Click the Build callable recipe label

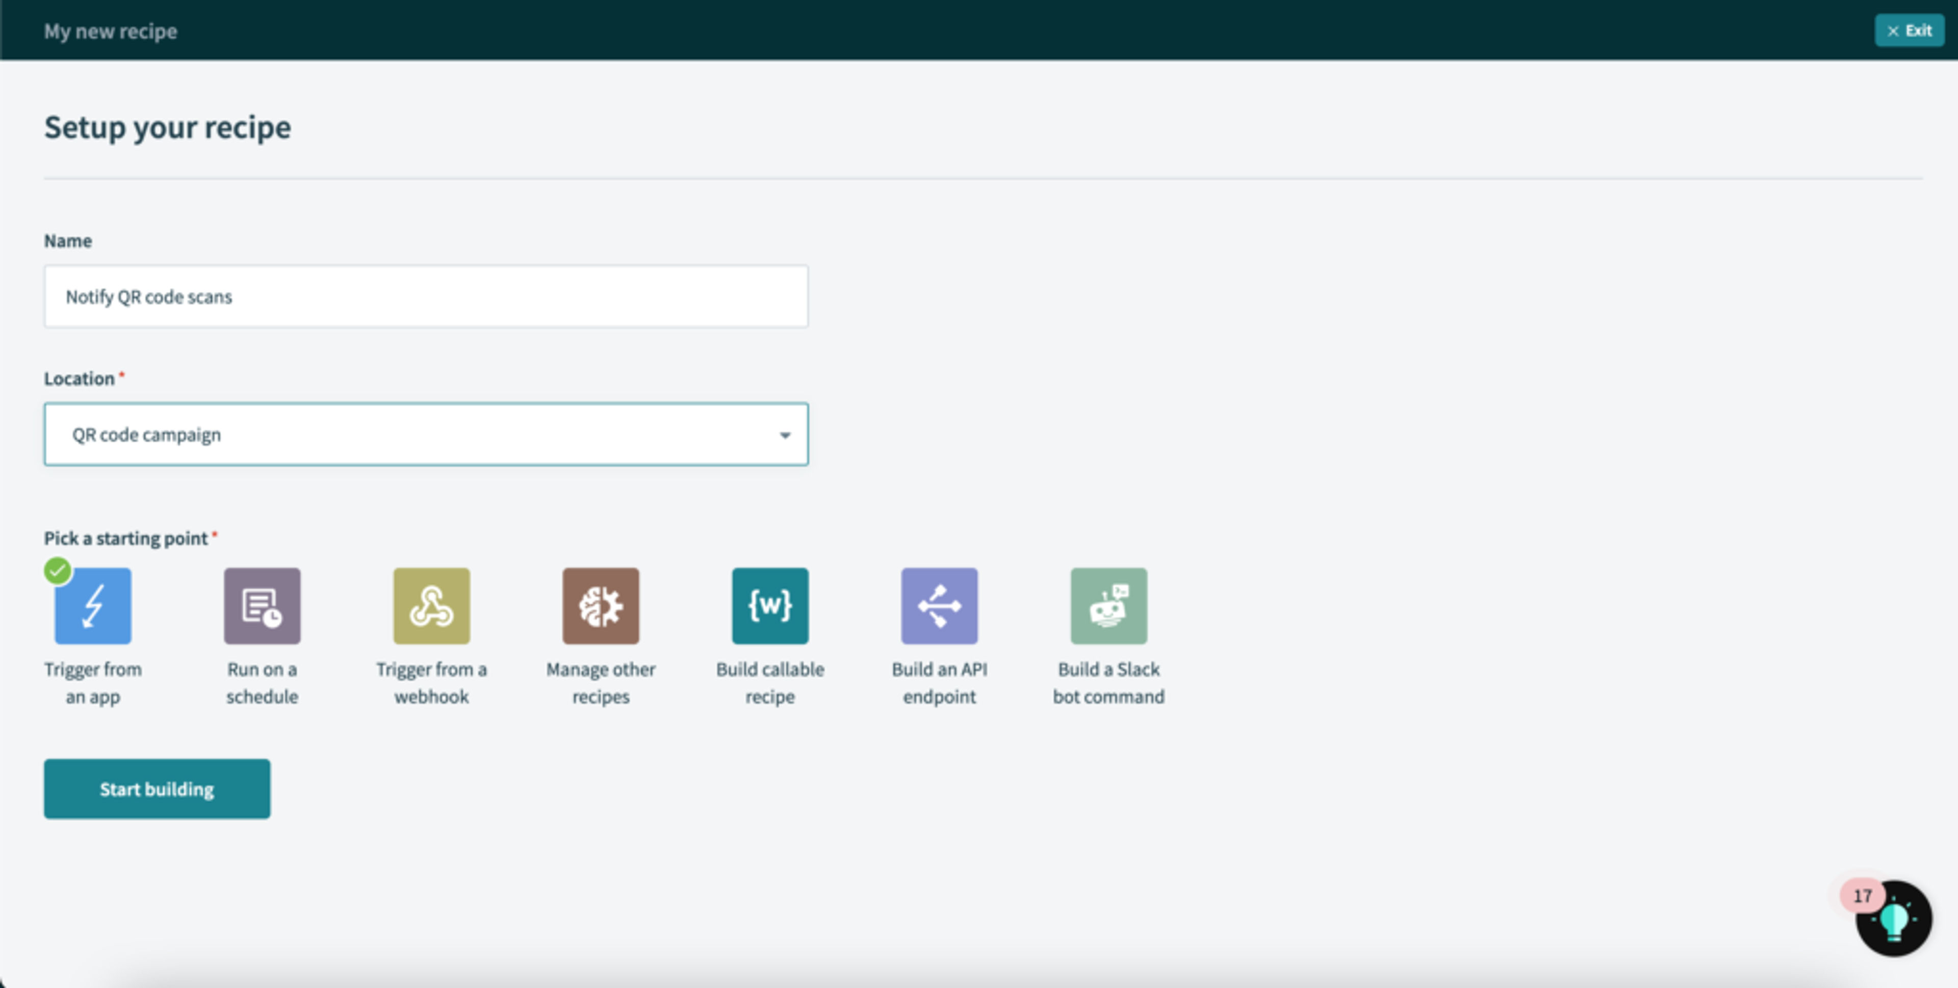click(770, 683)
